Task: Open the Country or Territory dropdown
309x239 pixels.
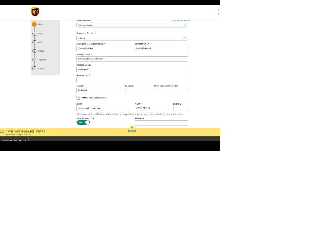Action: click(x=132, y=38)
